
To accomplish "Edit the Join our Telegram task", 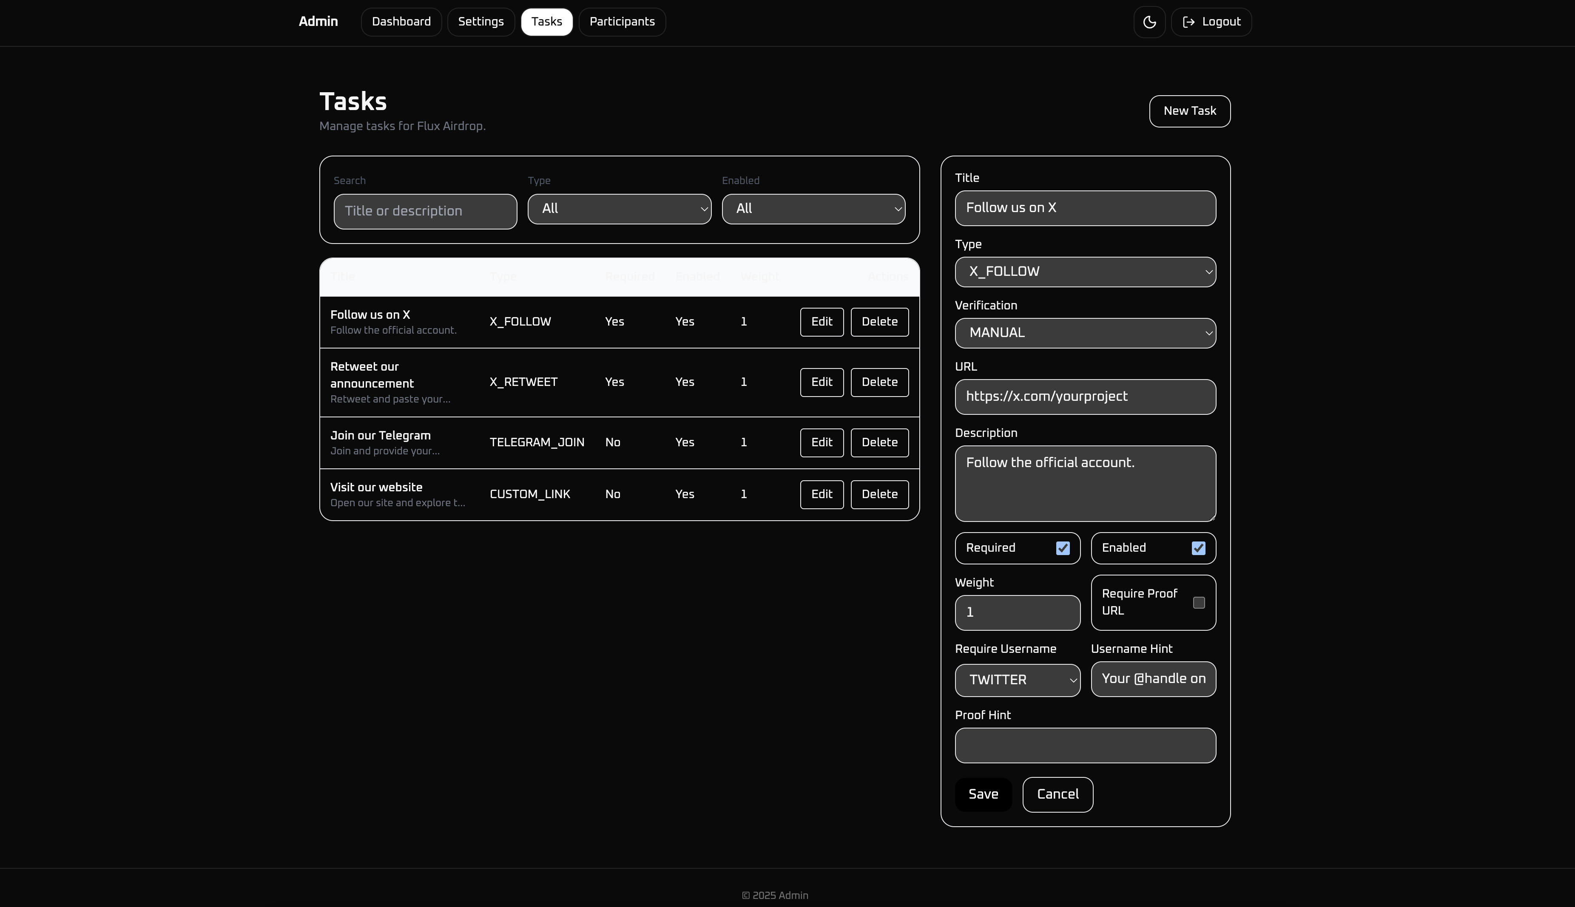I will tap(821, 442).
